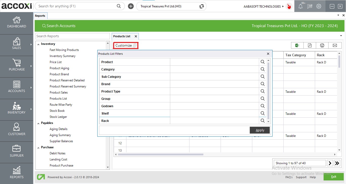Go to the last page of results
This screenshot has height=184, width=346.
(x=337, y=163)
